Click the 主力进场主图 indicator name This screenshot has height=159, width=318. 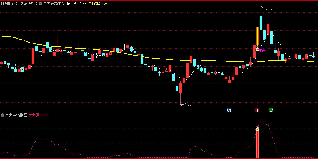(54, 3)
